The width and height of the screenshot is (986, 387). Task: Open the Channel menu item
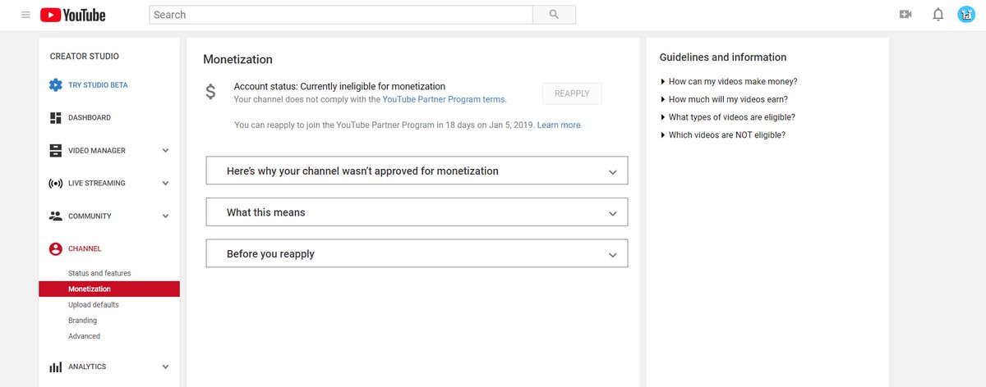tap(85, 248)
